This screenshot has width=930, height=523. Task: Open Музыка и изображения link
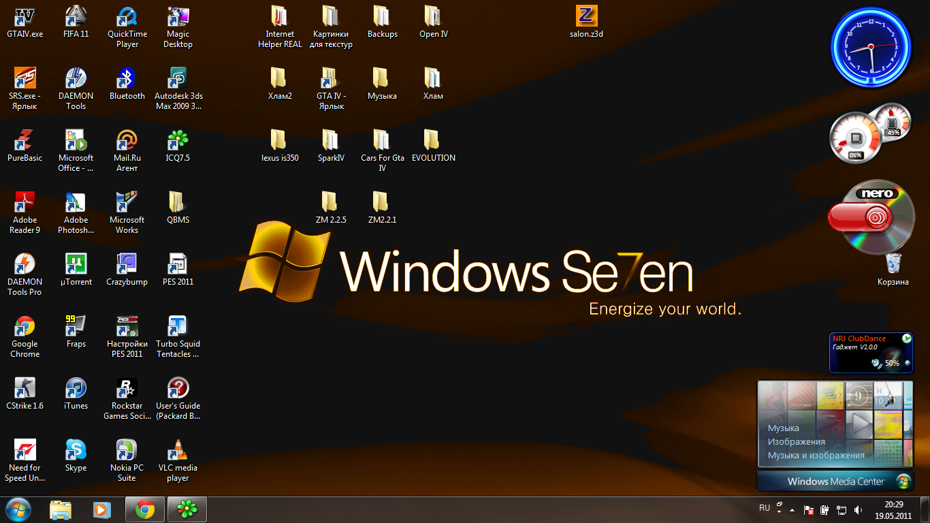pos(816,456)
